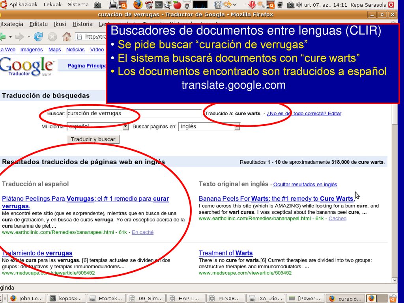Switch to the 'Etortek...' taskbar window

coord(106,298)
